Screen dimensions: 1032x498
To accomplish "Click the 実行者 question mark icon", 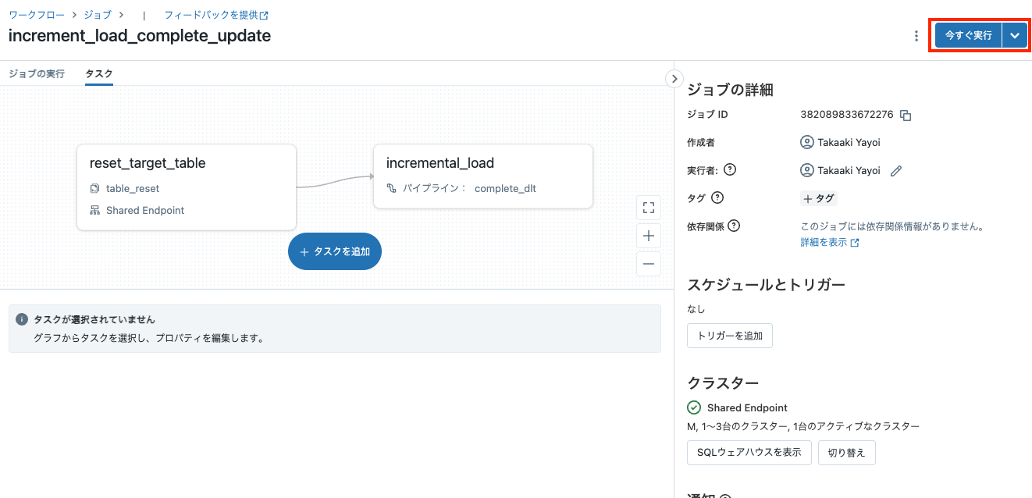I will (730, 169).
